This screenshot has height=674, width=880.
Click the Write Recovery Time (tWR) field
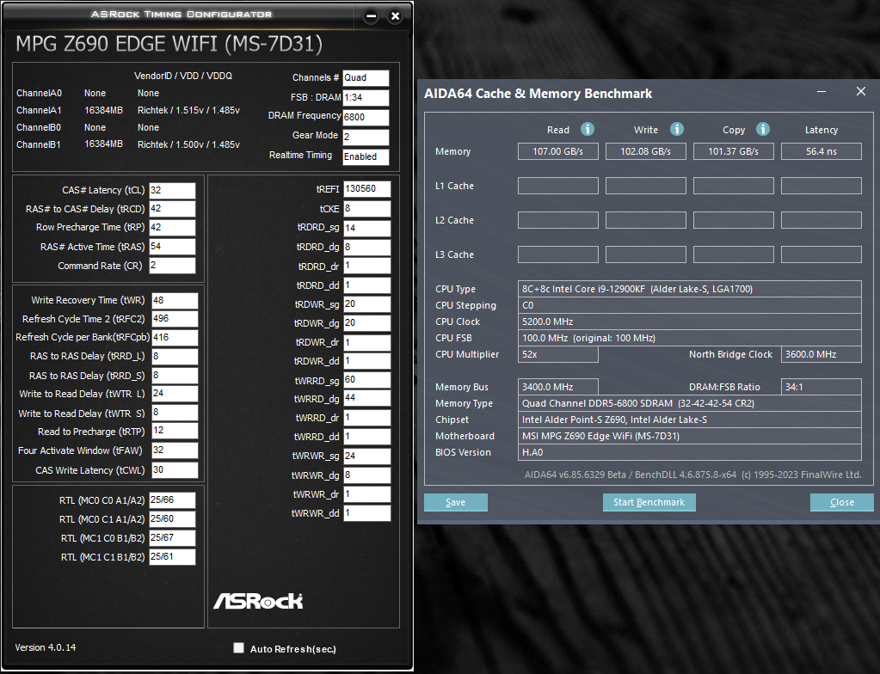(175, 301)
